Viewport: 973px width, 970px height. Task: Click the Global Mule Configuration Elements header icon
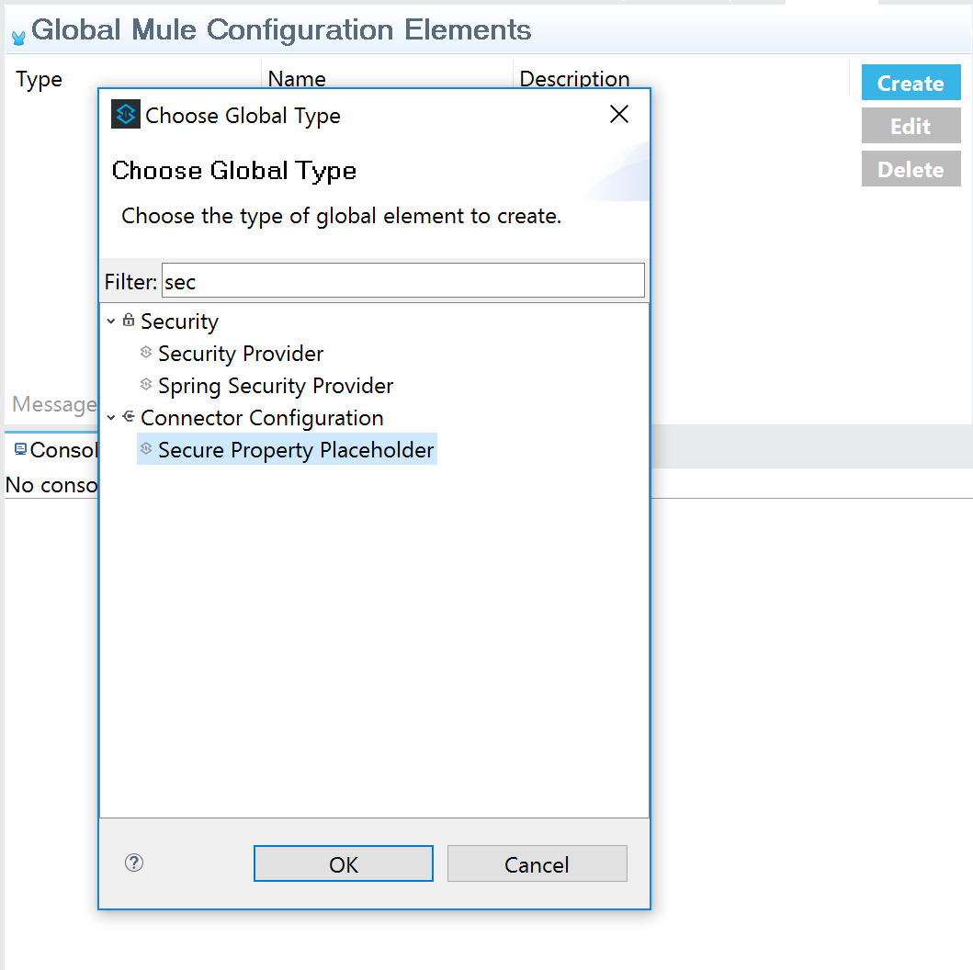pyautogui.click(x=18, y=38)
